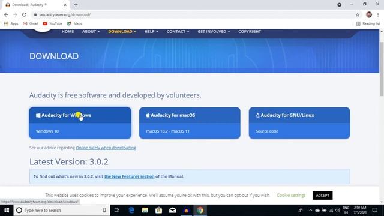Open the network icon in system tray

331,211
